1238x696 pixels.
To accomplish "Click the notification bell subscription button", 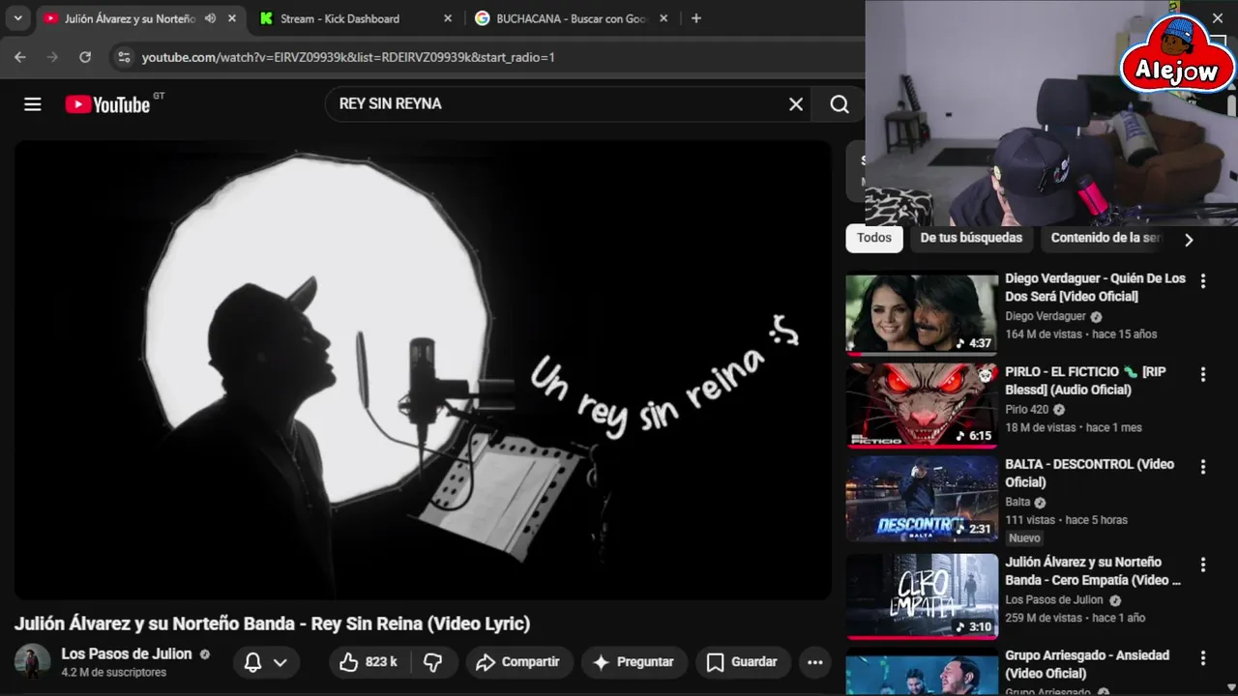I will point(252,662).
